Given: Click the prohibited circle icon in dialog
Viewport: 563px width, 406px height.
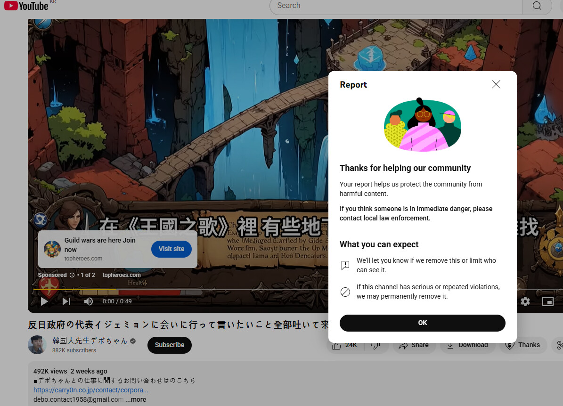Looking at the screenshot, I should point(345,292).
